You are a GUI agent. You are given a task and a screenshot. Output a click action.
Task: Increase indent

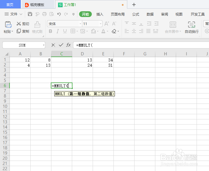coord(156,24)
